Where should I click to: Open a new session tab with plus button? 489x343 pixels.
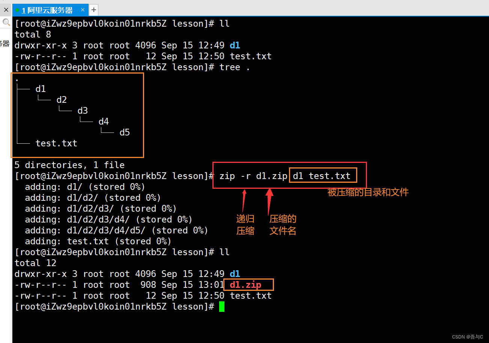[x=94, y=10]
